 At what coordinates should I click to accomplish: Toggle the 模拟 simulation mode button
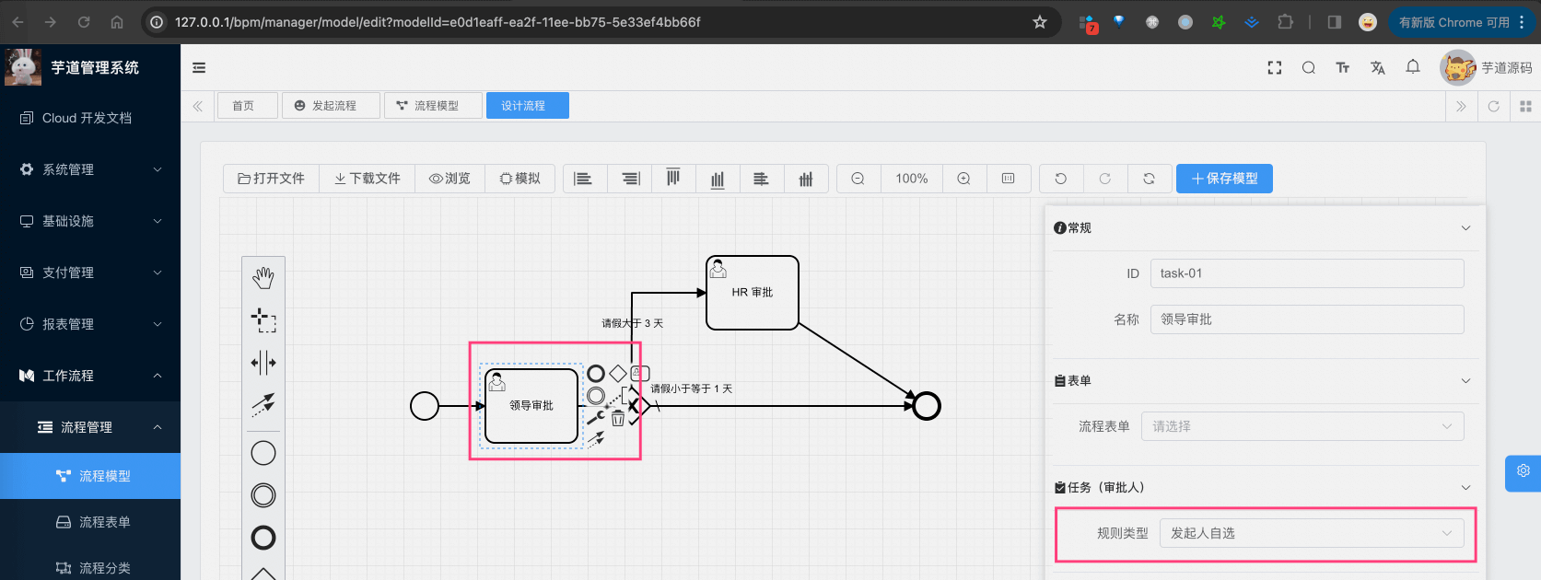(520, 179)
